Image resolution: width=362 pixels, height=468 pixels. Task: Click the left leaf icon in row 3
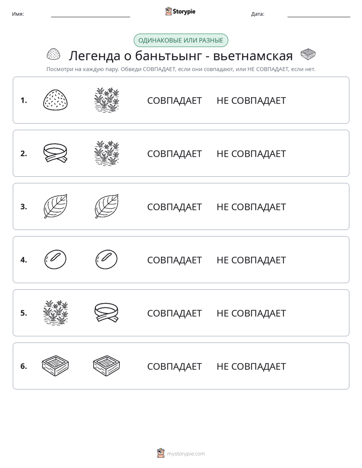[55, 206]
